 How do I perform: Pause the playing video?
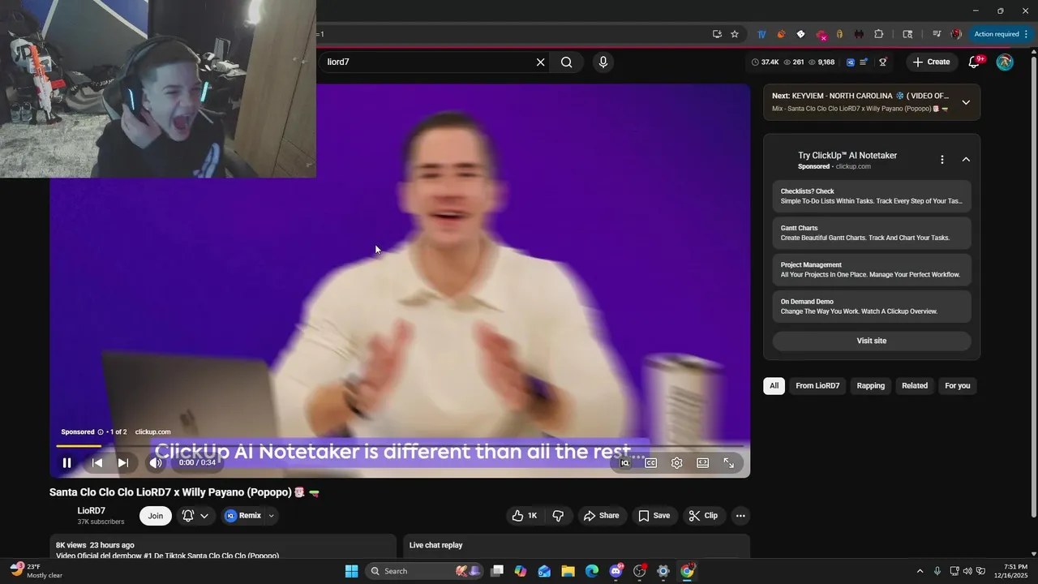click(67, 463)
